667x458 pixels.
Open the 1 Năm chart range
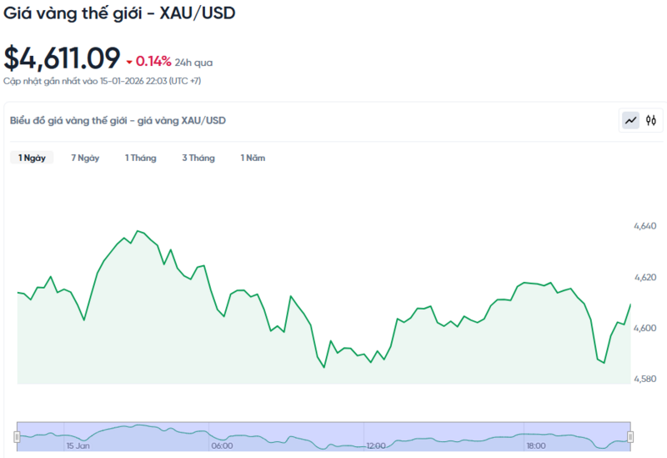tap(253, 158)
